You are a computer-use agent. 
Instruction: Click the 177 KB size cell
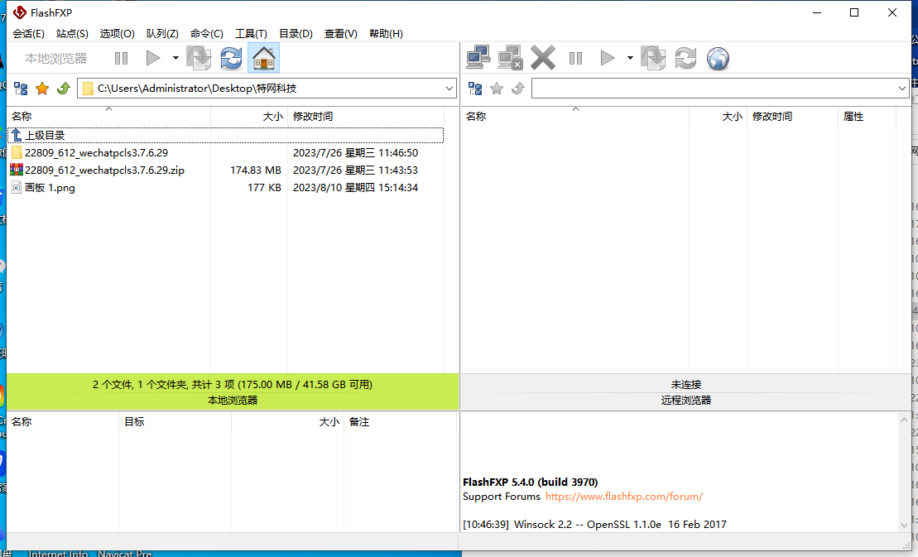click(x=264, y=188)
